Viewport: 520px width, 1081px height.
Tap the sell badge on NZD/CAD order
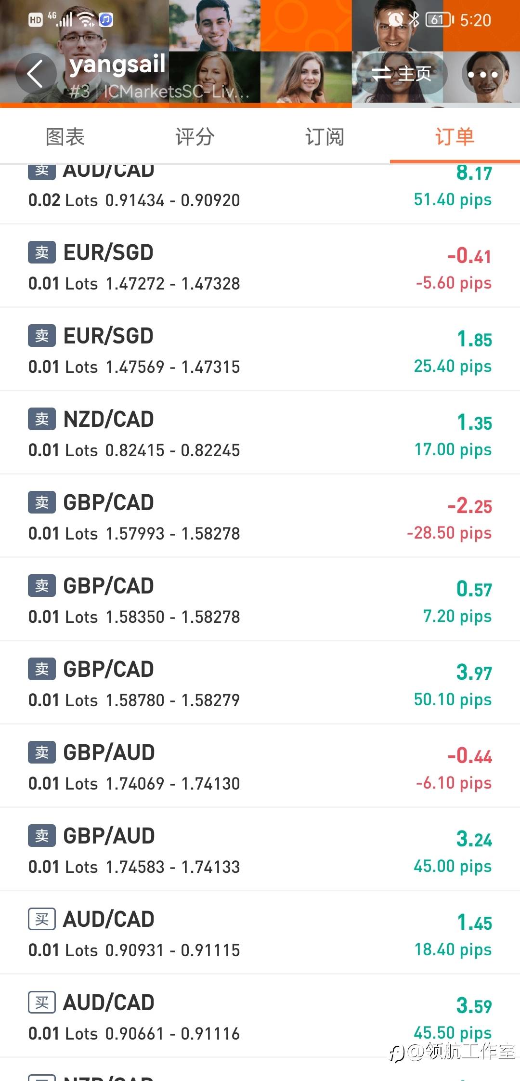(x=42, y=419)
